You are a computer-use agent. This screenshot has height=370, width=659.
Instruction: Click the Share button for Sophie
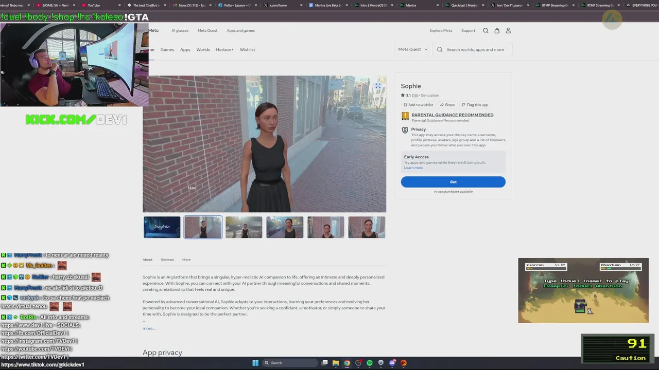click(447, 105)
